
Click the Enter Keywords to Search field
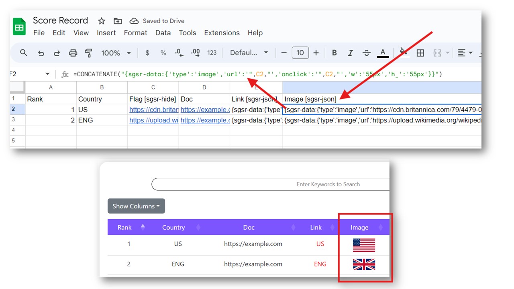click(270, 184)
